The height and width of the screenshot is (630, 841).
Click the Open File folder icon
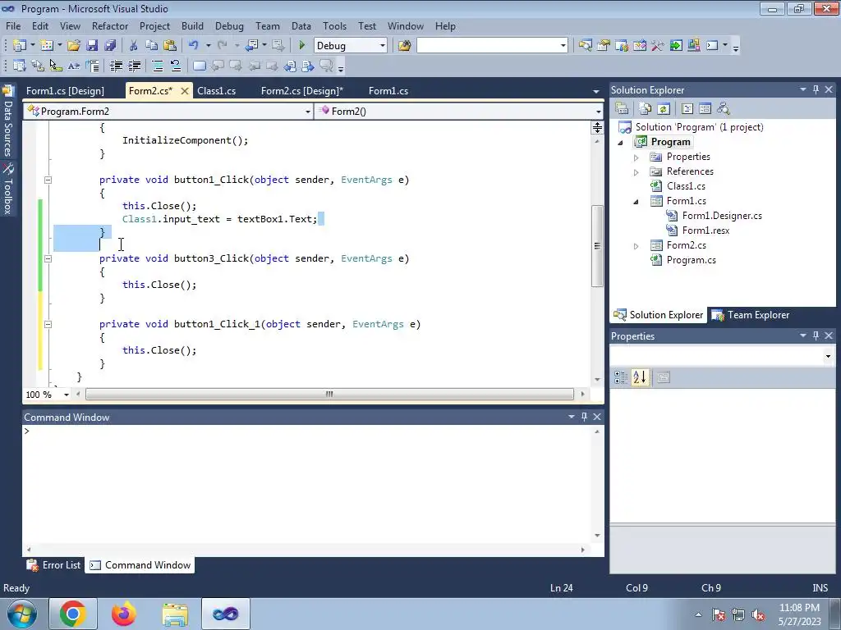(74, 46)
